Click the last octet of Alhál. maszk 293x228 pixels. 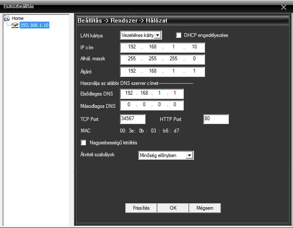coord(194,59)
